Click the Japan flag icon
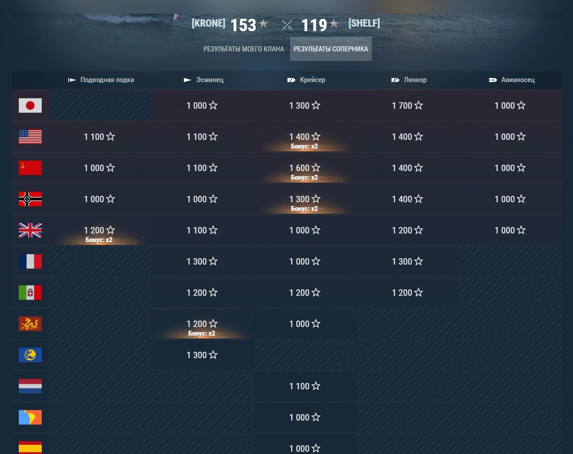This screenshot has height=454, width=573. tap(30, 105)
